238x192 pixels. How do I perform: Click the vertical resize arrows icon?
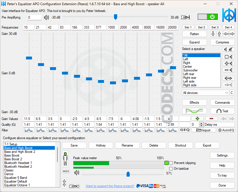point(64,183)
